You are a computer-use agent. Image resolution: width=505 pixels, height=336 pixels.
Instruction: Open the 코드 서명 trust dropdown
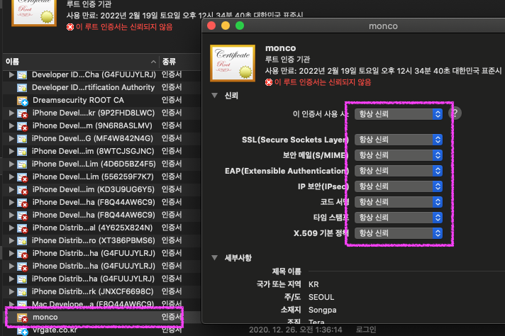point(399,202)
